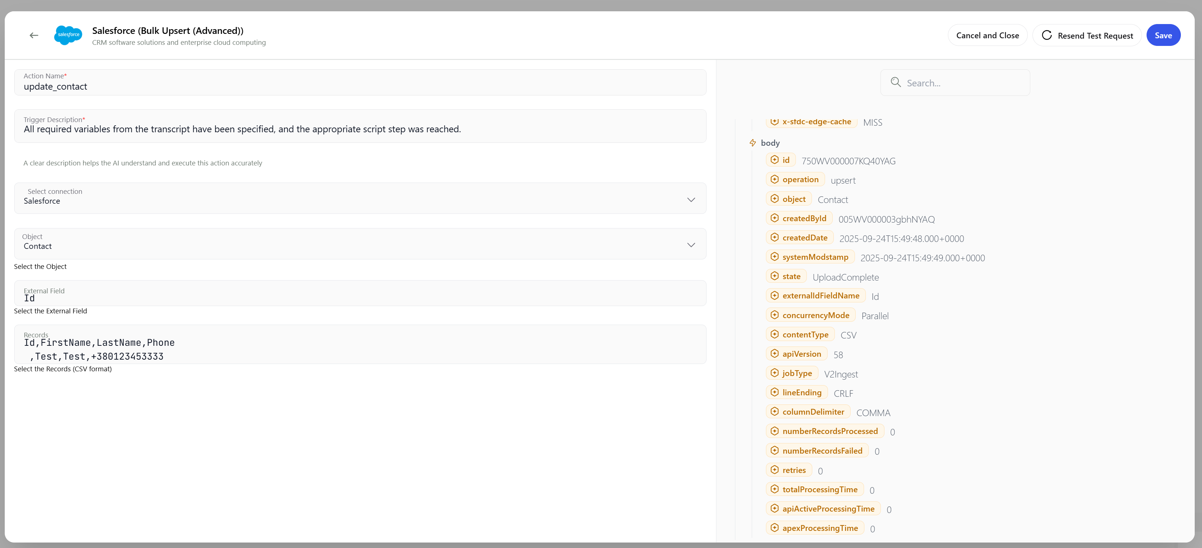Insert the systemModstamp variable plus icon
This screenshot has height=548, width=1202.
775,257
